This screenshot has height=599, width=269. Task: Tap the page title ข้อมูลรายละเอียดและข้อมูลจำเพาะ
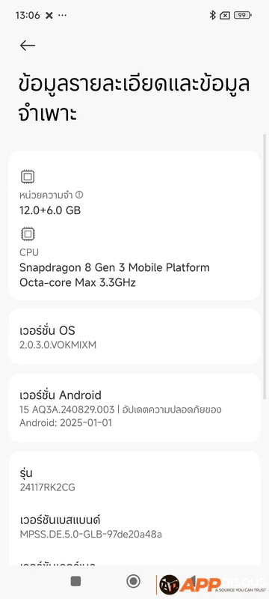point(134,99)
